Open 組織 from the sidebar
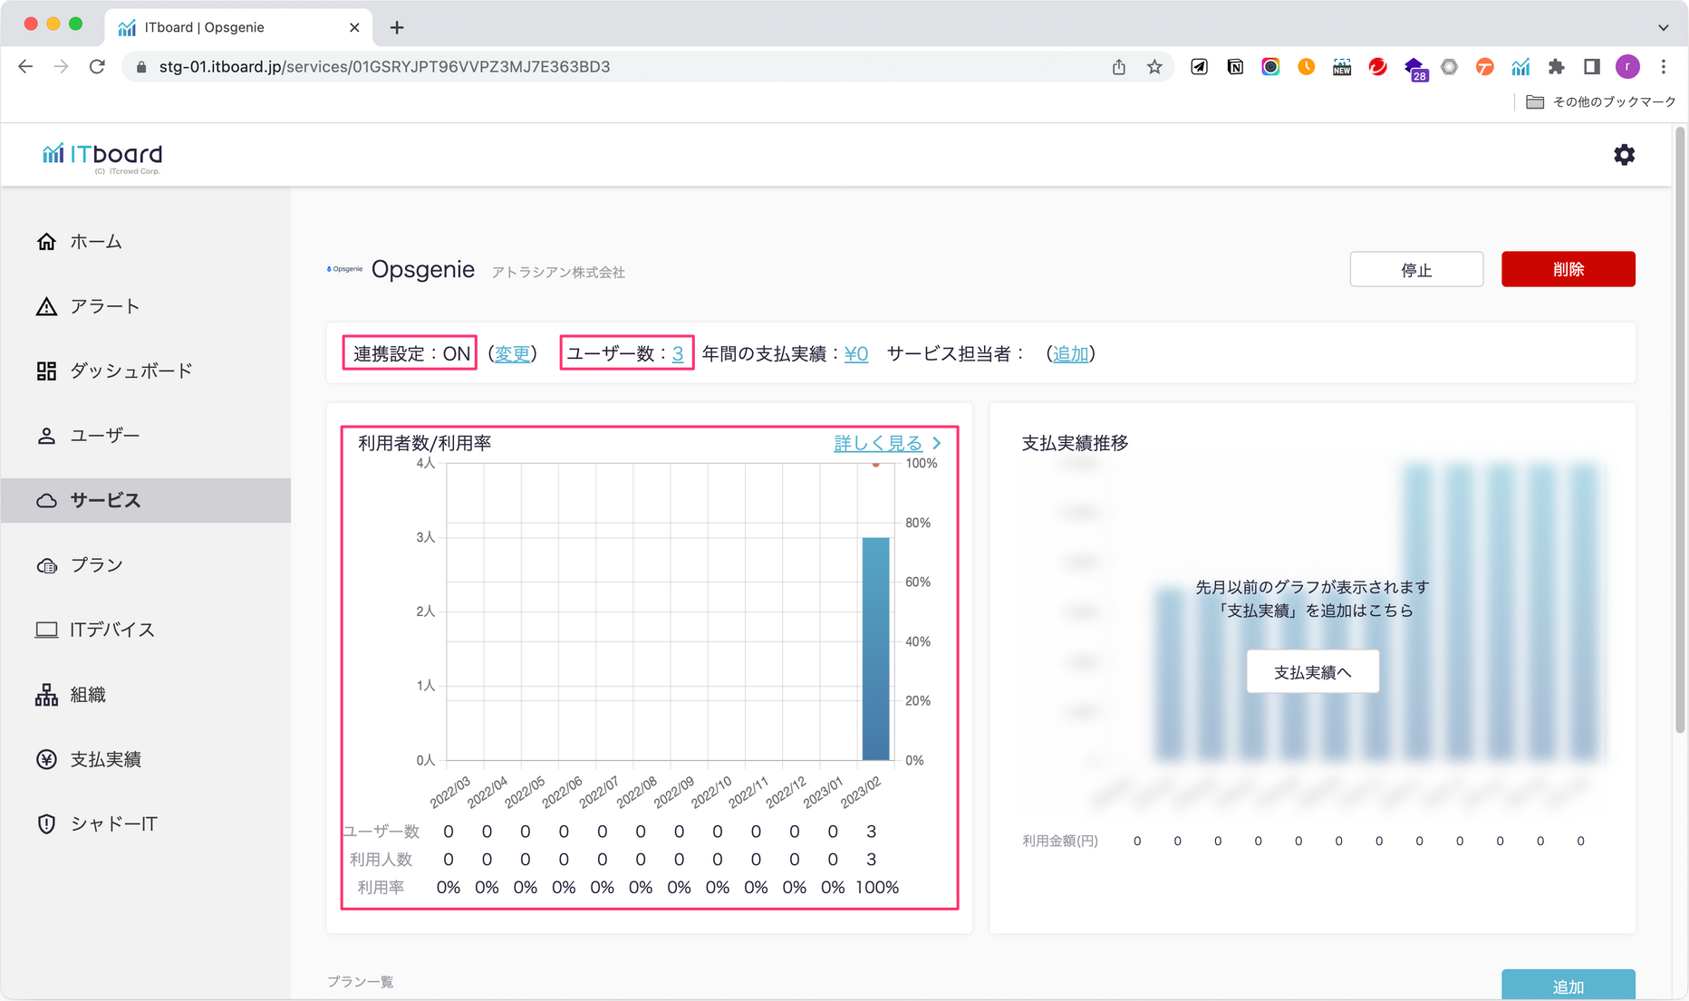1689x1001 pixels. [x=87, y=695]
